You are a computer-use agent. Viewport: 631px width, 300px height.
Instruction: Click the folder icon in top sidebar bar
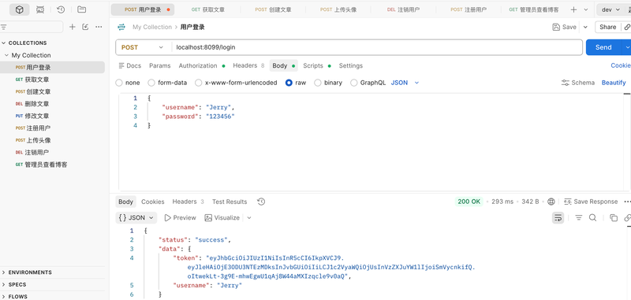tap(82, 9)
